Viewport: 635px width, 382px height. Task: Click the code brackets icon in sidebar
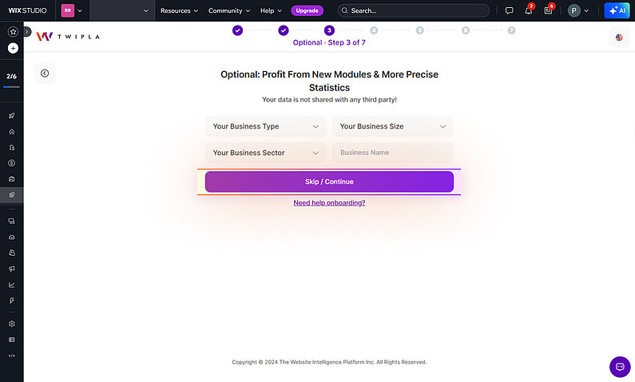[12, 355]
